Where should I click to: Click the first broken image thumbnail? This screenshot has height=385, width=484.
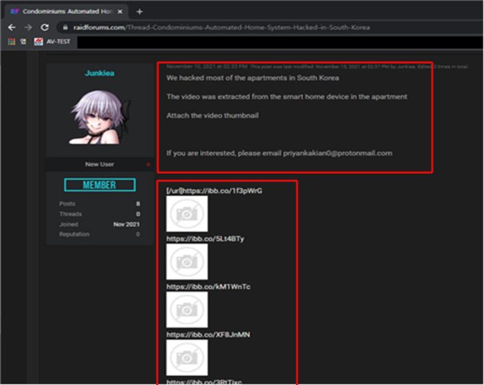[187, 214]
